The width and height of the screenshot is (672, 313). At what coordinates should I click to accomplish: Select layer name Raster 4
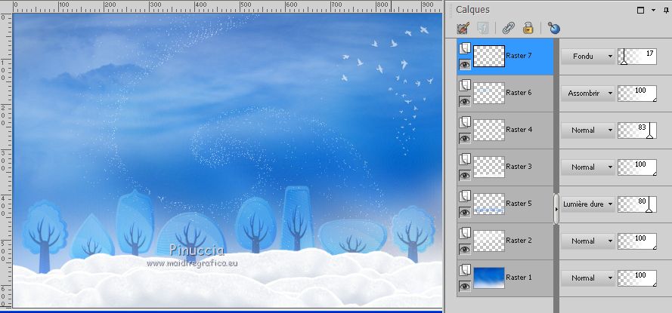coord(519,130)
